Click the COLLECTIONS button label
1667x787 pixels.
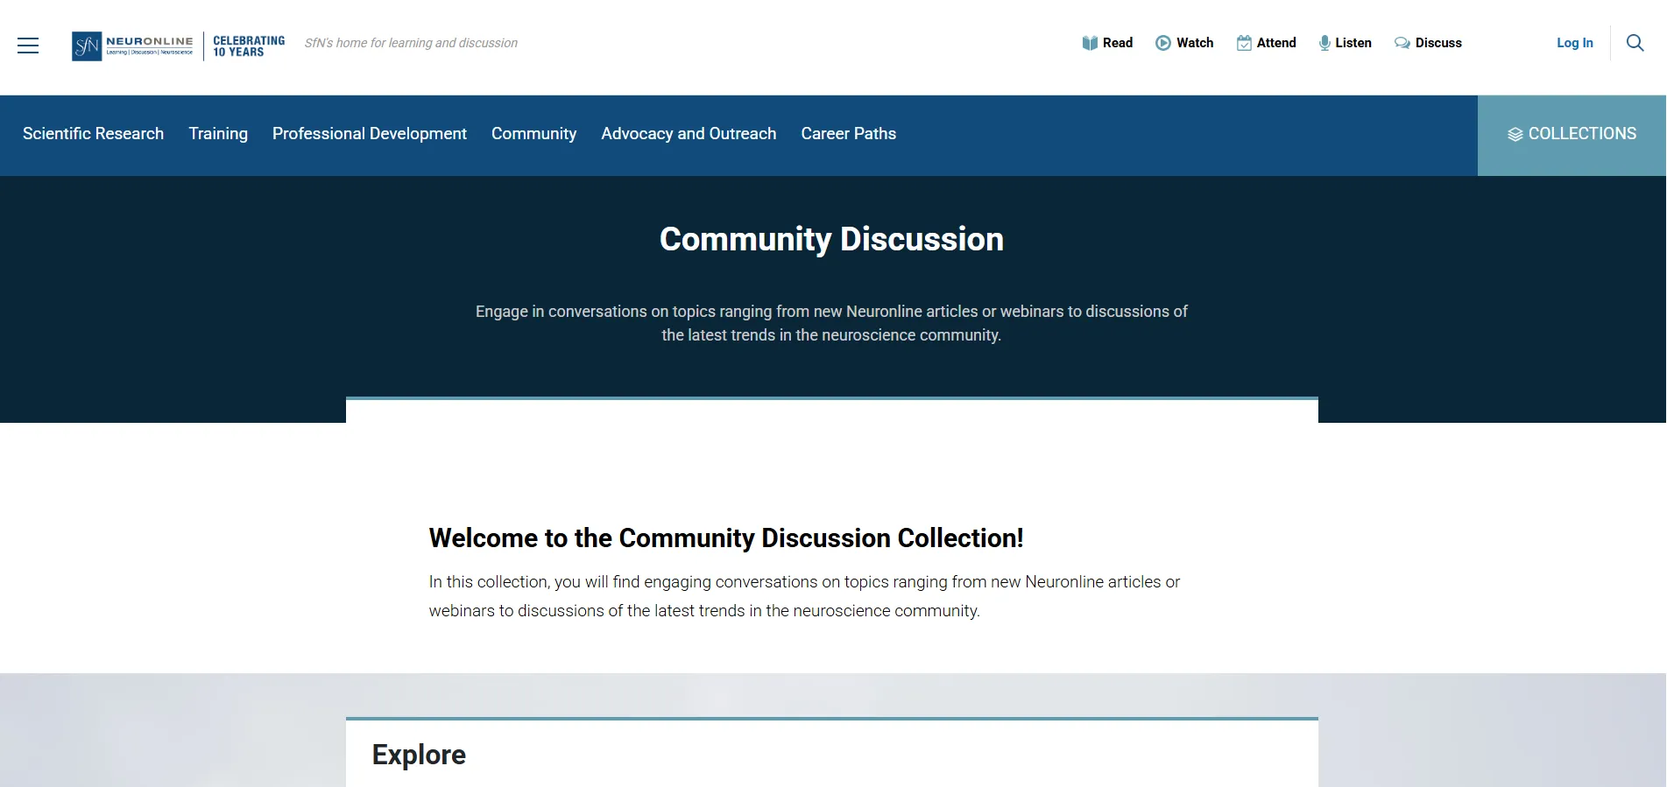click(1582, 134)
